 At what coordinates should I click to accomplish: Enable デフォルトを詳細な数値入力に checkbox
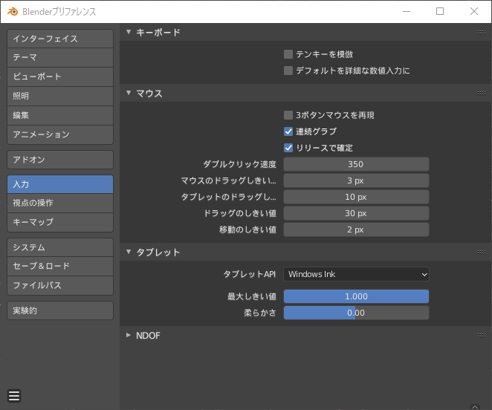click(x=288, y=71)
